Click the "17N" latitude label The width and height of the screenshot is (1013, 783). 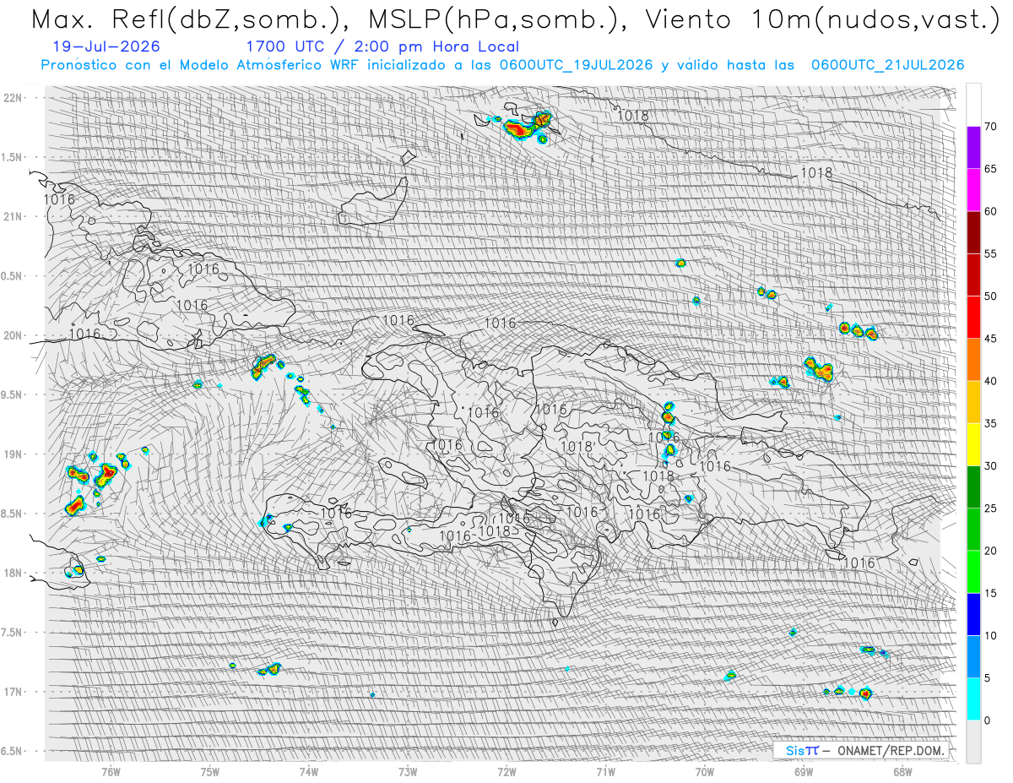[x=14, y=692]
